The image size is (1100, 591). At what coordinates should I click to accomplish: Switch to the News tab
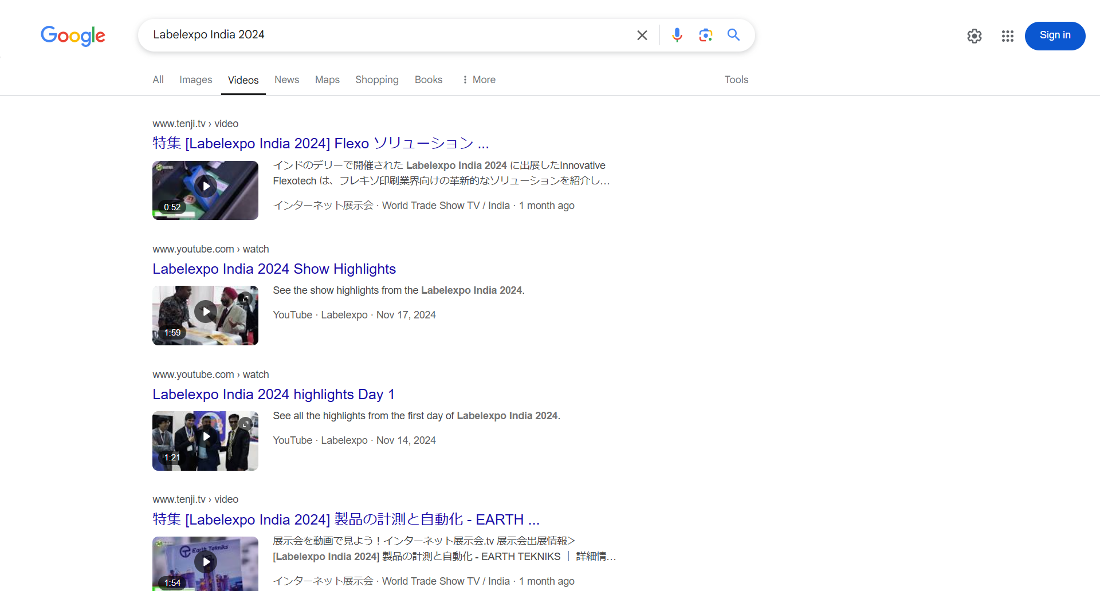click(287, 80)
